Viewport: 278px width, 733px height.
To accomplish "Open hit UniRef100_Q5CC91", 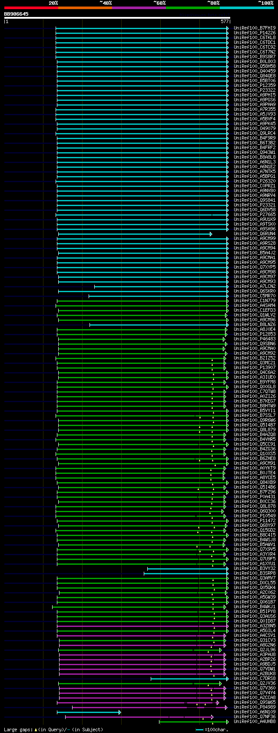I will coord(255,444).
